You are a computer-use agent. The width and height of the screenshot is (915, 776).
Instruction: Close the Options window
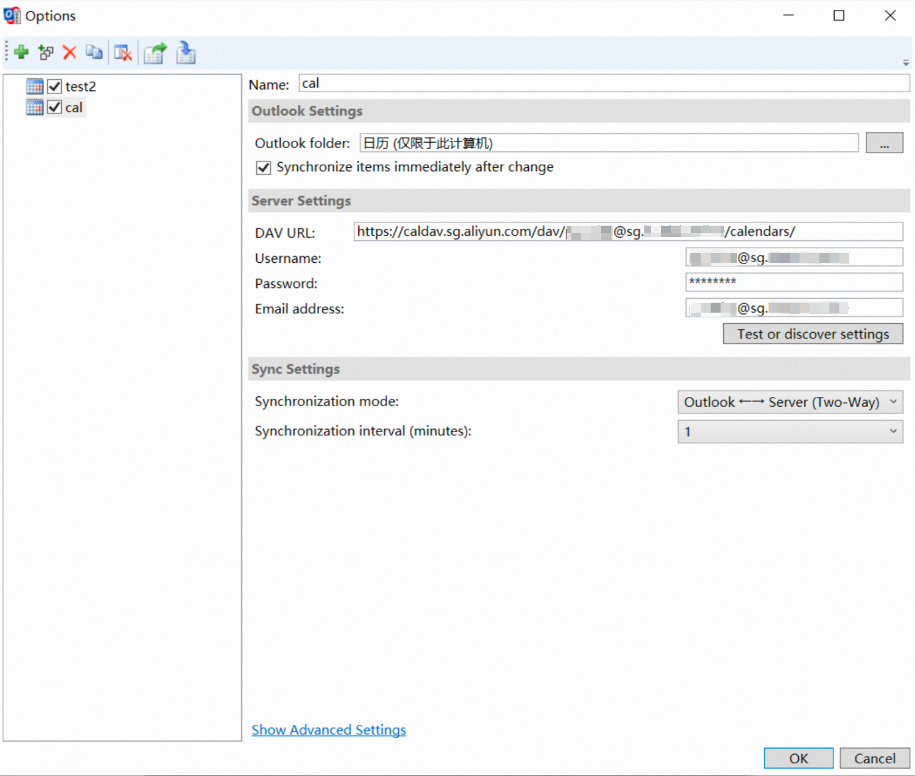[890, 15]
